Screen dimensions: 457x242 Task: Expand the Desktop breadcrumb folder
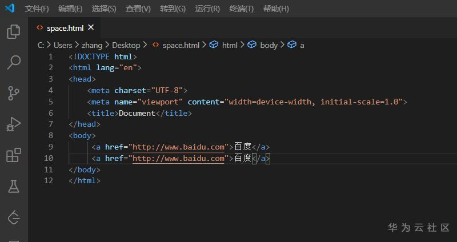[126, 45]
